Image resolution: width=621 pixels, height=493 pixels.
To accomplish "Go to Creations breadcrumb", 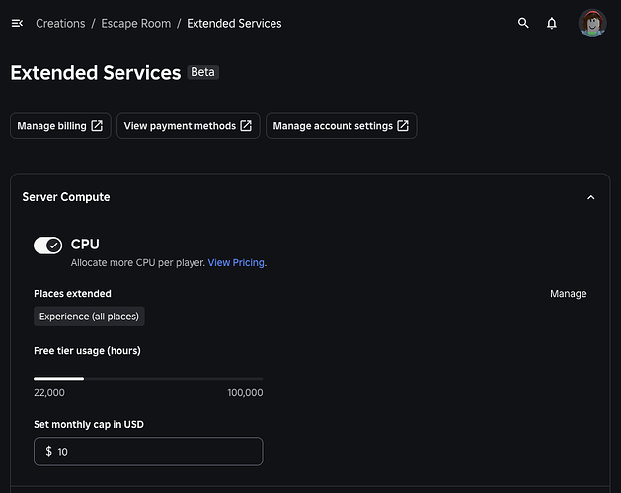I will (60, 24).
